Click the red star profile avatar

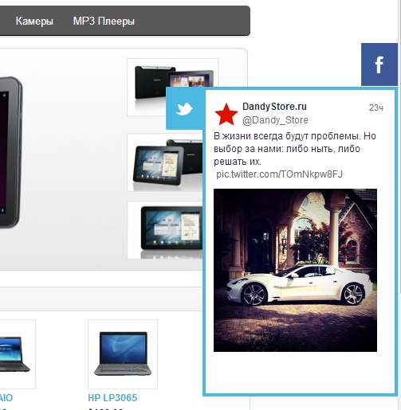pos(226,114)
